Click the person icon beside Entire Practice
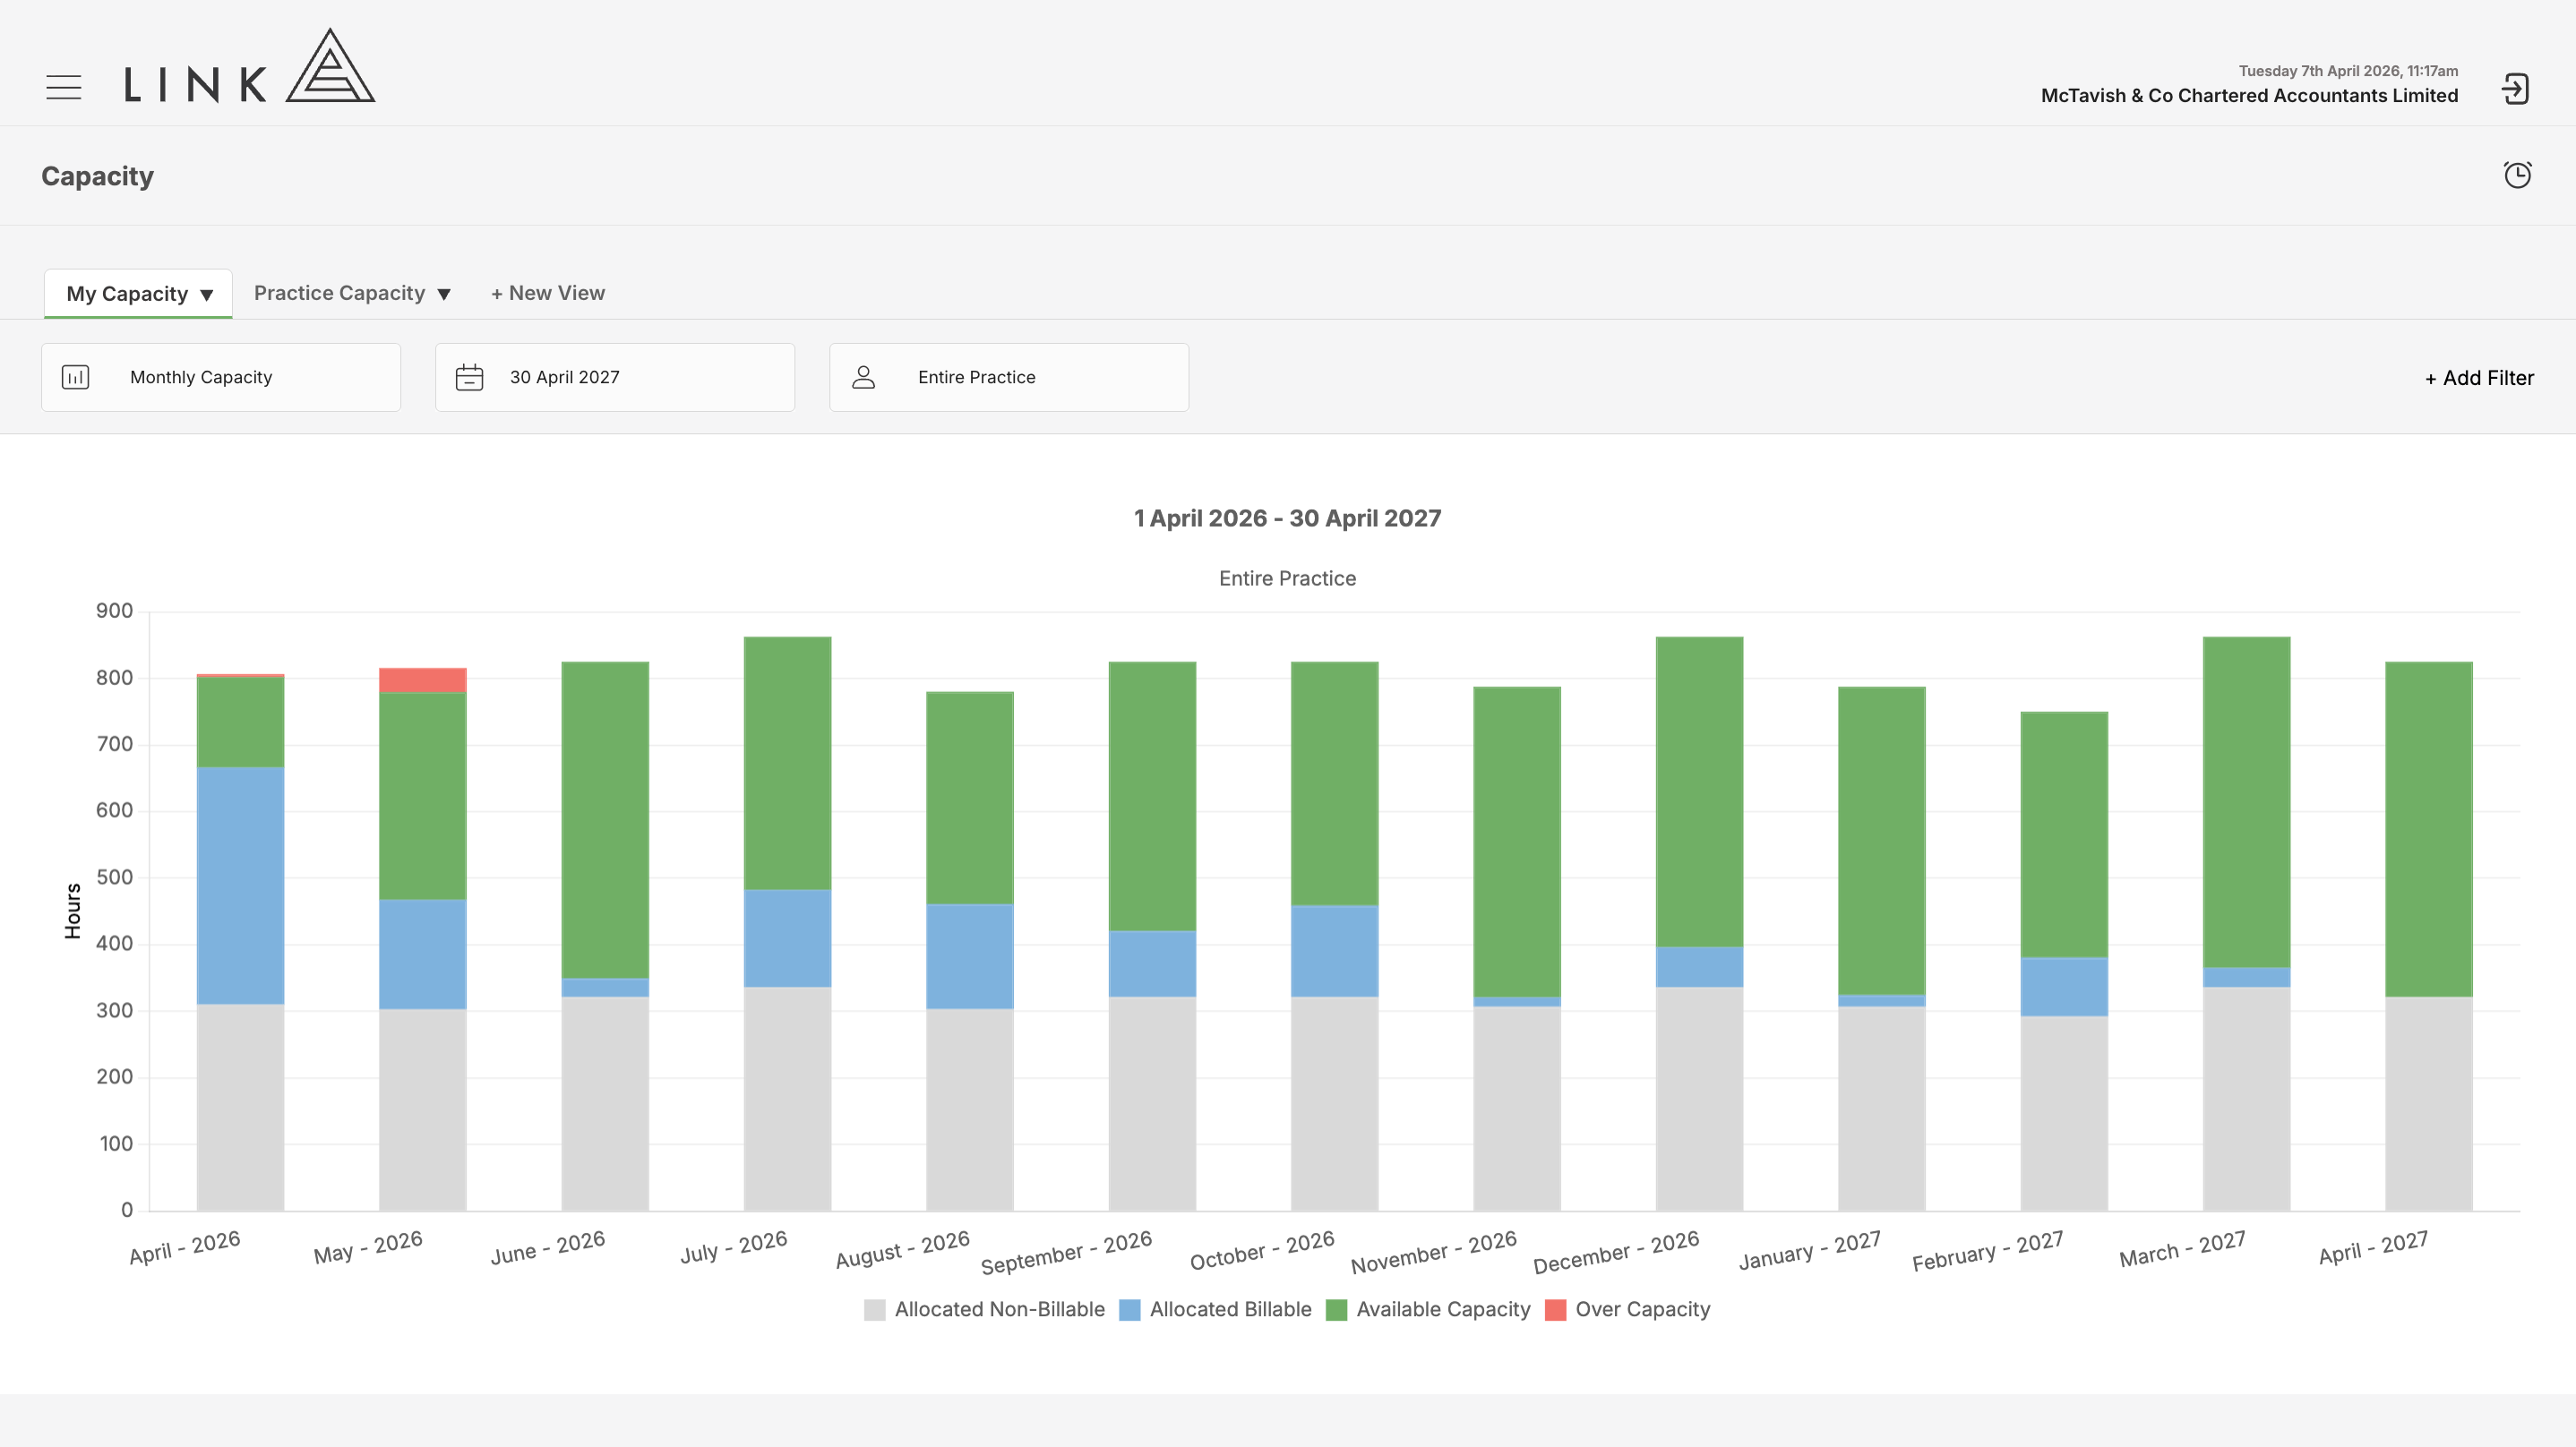The width and height of the screenshot is (2576, 1447). point(863,377)
